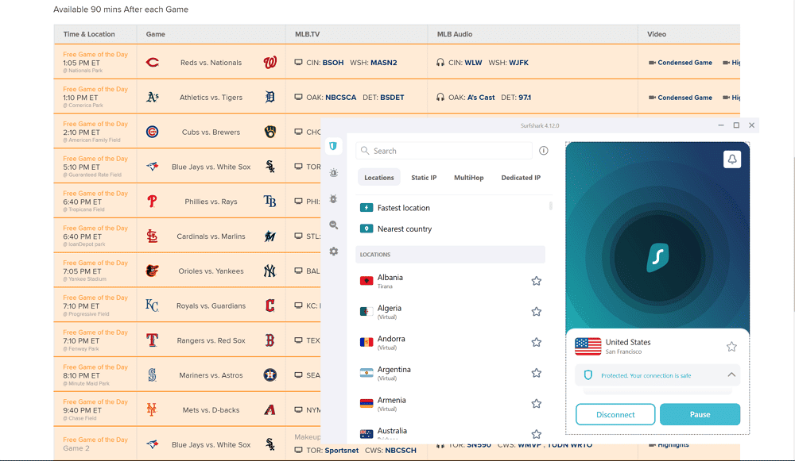Click the Washington Nationals logo
The height and width of the screenshot is (461, 795).
point(270,63)
